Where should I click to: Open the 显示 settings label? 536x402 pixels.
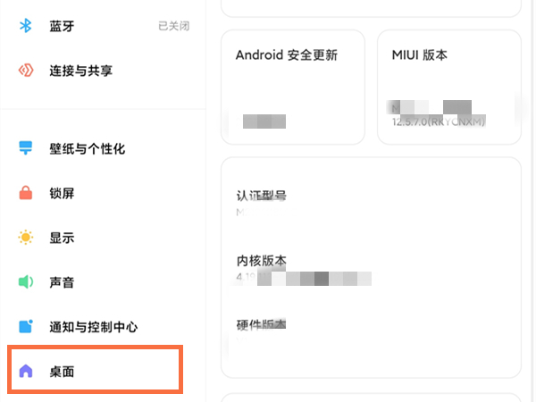click(x=62, y=238)
